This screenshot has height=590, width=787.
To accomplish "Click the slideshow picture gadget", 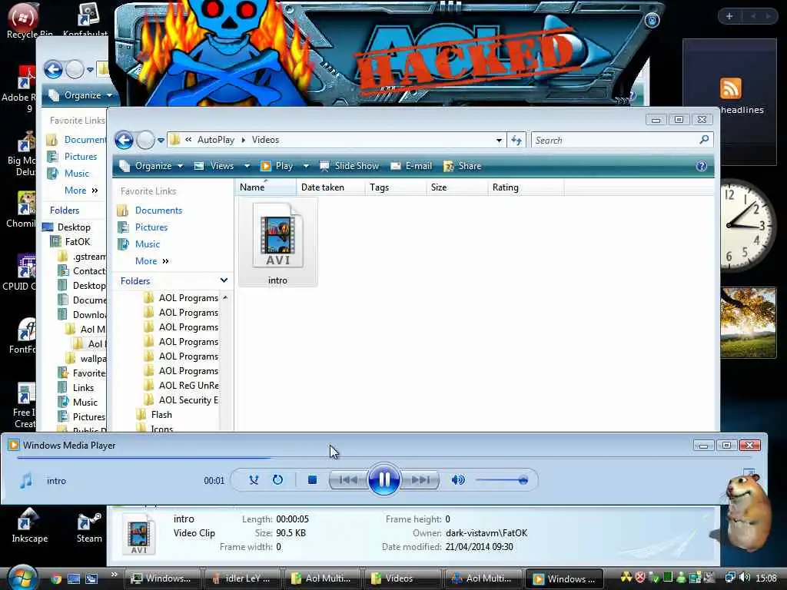I will 748,323.
